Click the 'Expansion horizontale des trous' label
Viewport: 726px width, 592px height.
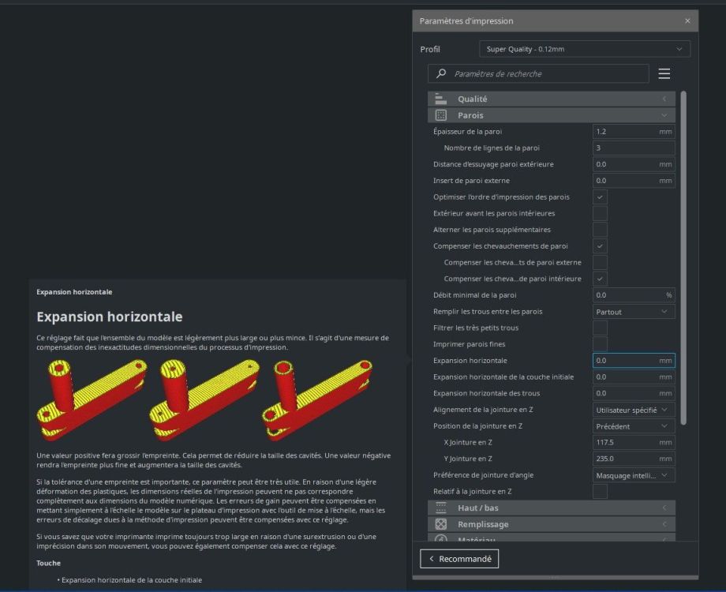tap(486, 393)
